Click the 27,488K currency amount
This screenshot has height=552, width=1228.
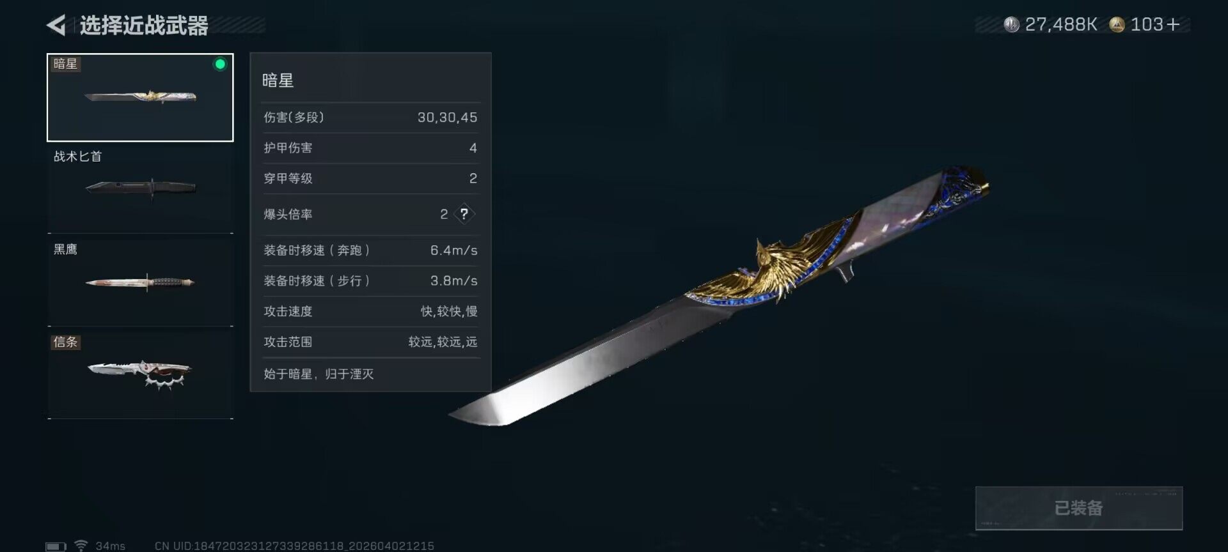click(1061, 25)
